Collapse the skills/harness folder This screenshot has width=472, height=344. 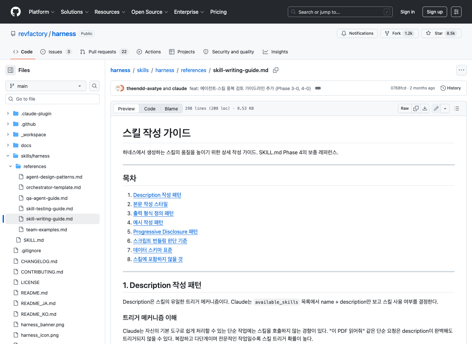(x=8, y=156)
